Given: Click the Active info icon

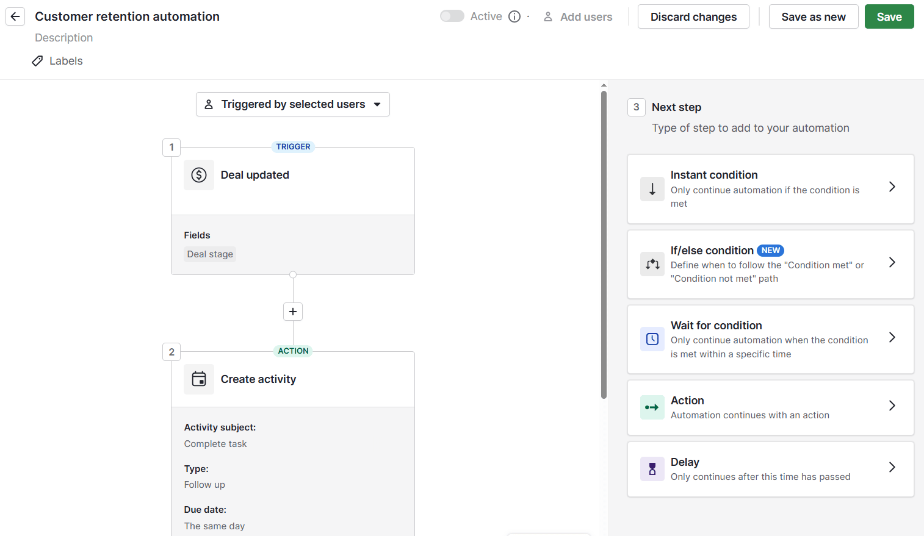Looking at the screenshot, I should pos(514,16).
